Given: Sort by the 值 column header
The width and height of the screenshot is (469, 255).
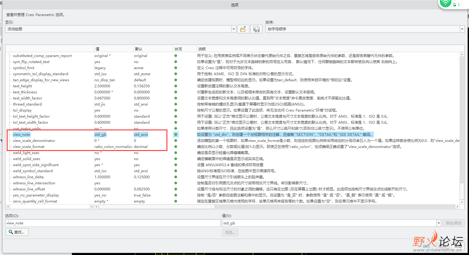Looking at the screenshot, I should (114, 49).
